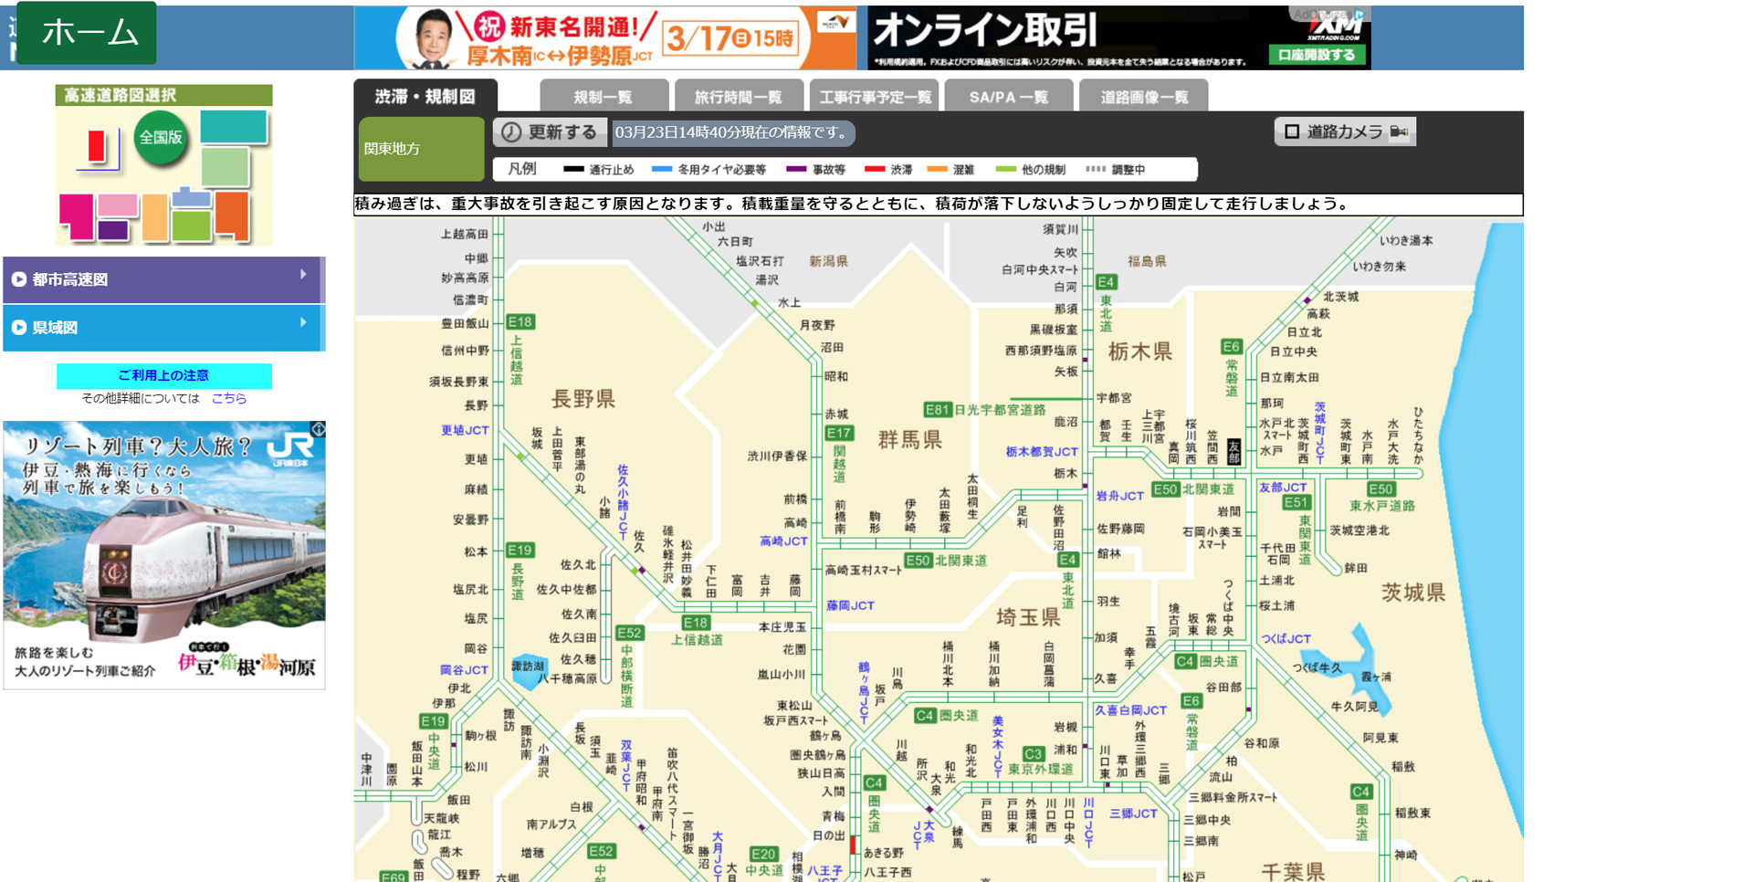This screenshot has height=882, width=1753.
Task: Click 通行止め black legend swatch
Action: pos(573,169)
